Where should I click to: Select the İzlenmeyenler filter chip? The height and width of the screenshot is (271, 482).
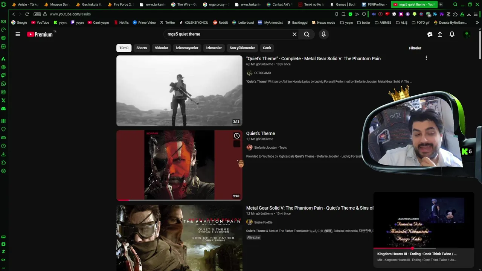tap(187, 48)
